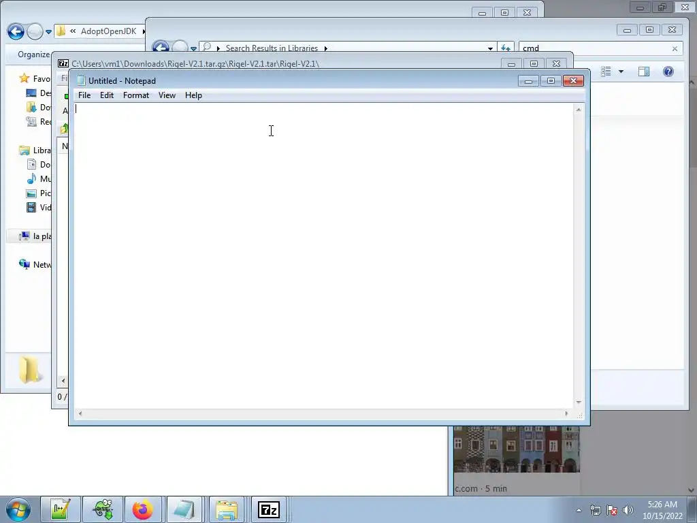The image size is (697, 523).
Task: Click the Notepad scroll up arrow
Action: 579,110
